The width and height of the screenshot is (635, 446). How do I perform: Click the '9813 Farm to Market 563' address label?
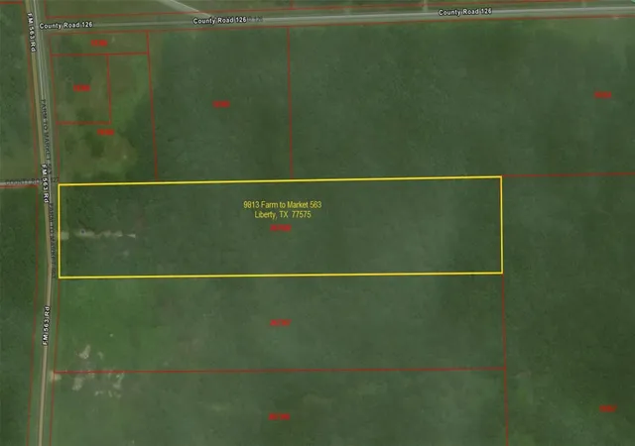[x=282, y=205]
